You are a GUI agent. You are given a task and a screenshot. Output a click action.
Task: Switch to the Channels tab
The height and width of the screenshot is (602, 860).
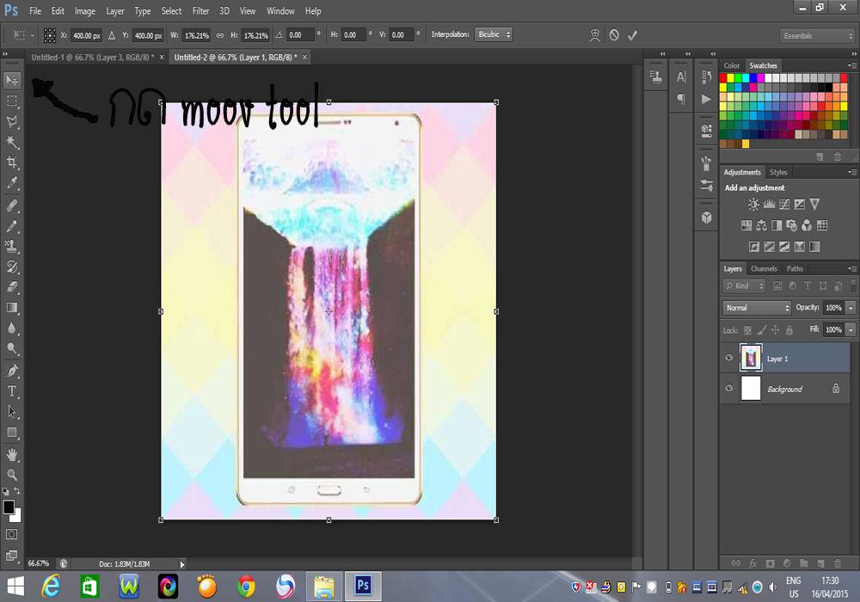coord(764,268)
